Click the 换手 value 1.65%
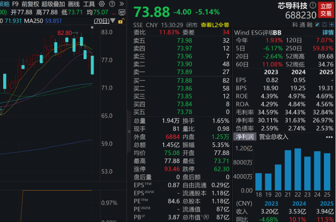This screenshot has width=336, height=222. (221, 121)
